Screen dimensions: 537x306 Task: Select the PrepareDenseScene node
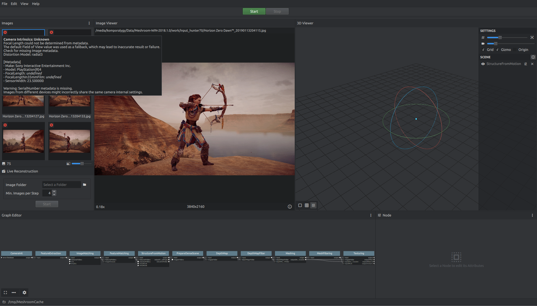pos(188,253)
